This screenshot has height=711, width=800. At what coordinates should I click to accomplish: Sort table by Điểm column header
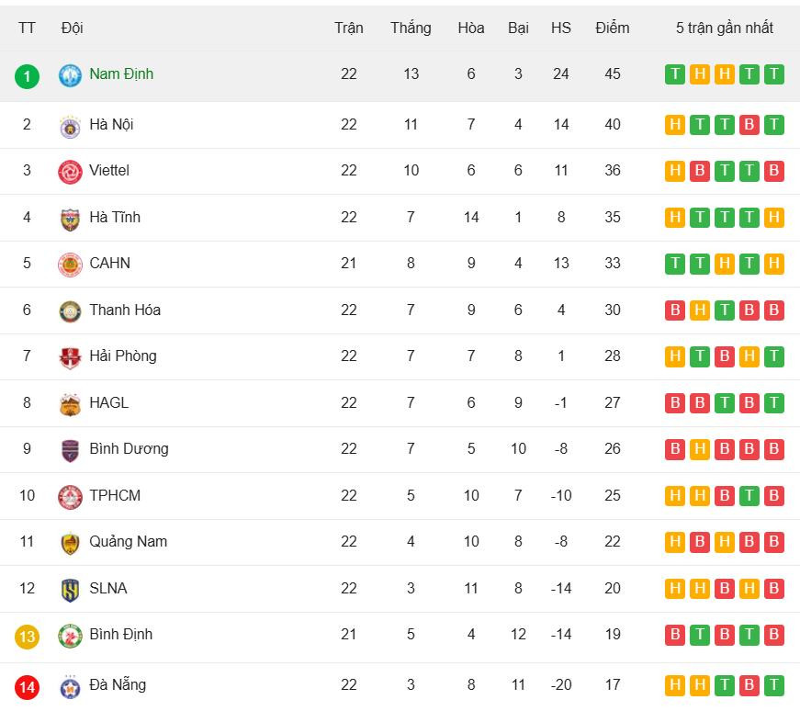tap(612, 28)
